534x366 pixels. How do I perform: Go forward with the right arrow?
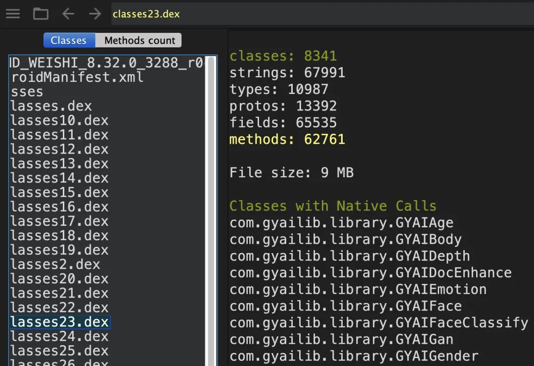click(x=95, y=14)
